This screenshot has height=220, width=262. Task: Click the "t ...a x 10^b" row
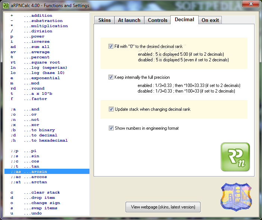click(47, 94)
